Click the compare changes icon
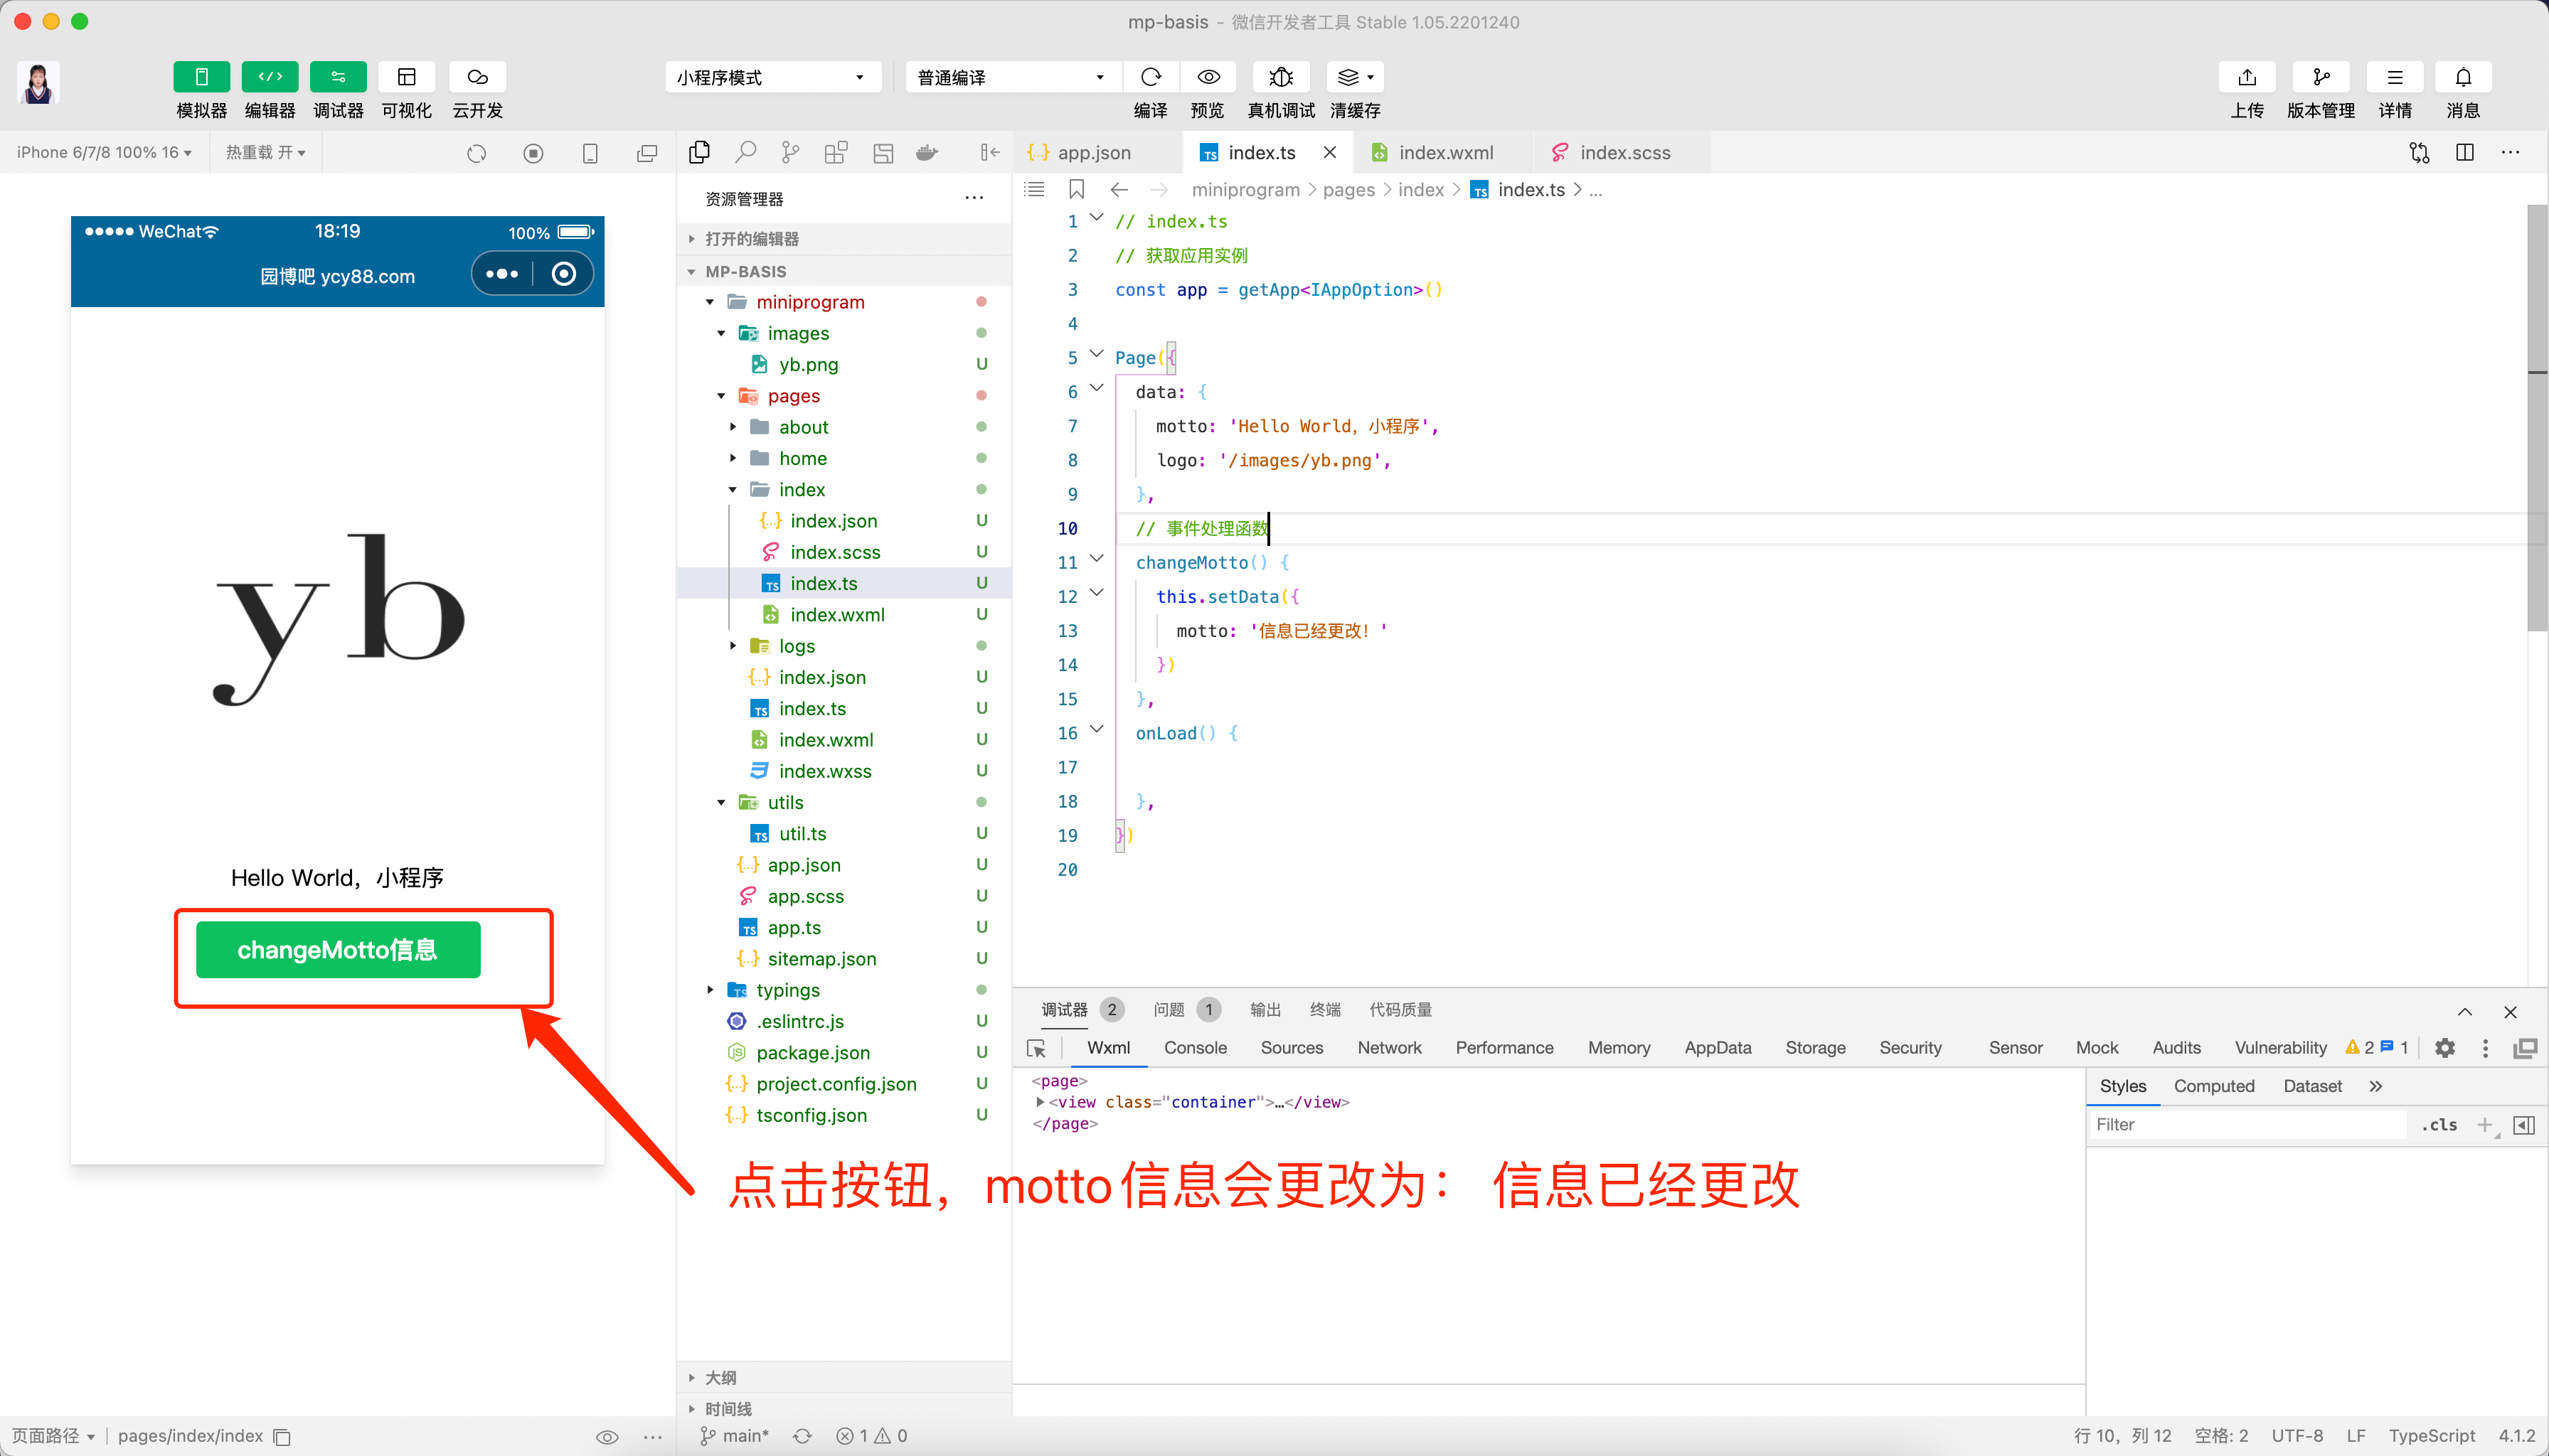2549x1456 pixels. point(2419,152)
